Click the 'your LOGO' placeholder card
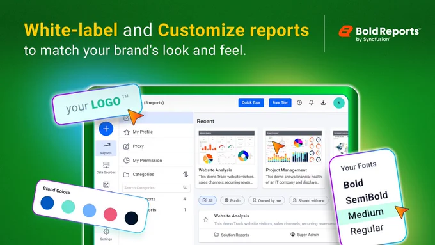 click(97, 105)
